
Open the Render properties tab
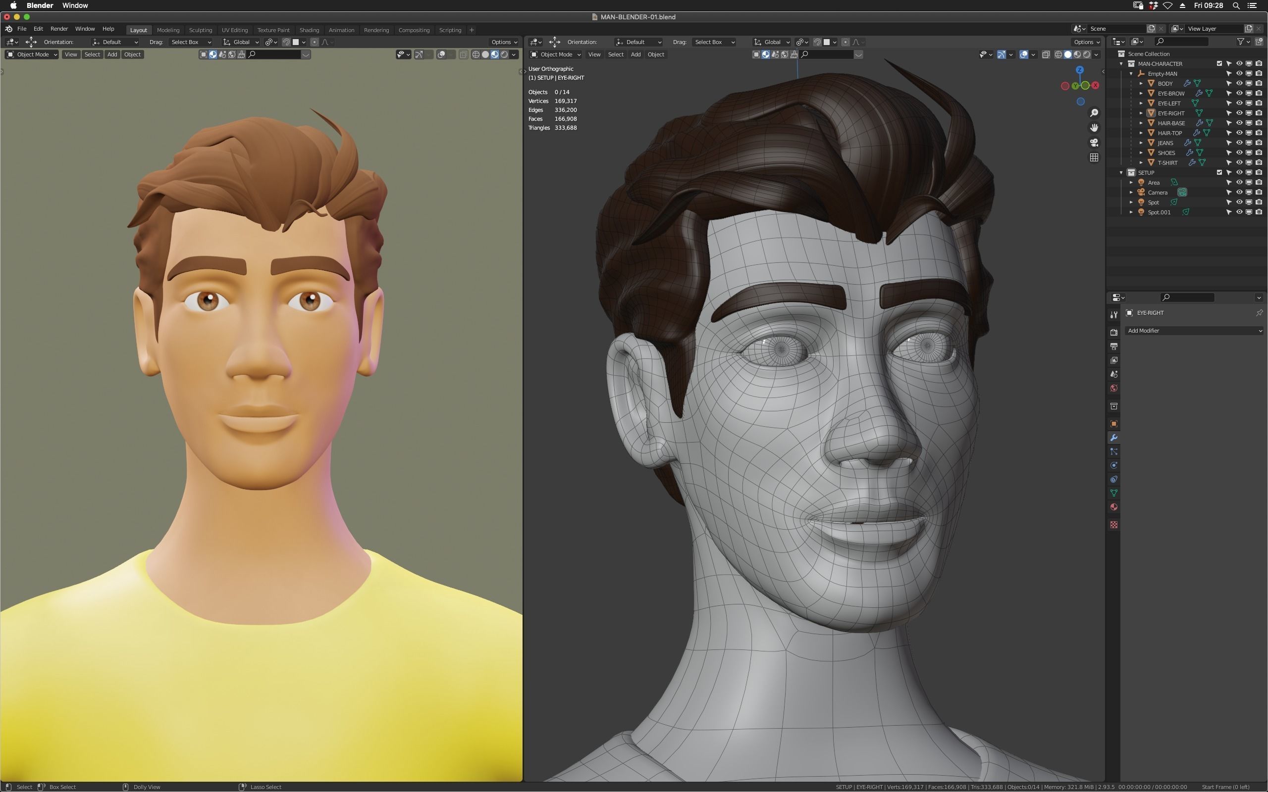(1113, 332)
